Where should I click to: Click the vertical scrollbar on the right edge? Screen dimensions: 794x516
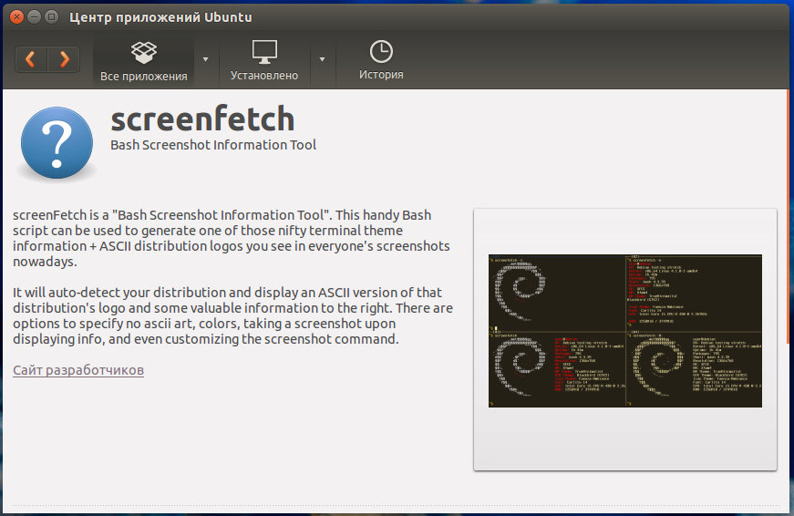788,218
